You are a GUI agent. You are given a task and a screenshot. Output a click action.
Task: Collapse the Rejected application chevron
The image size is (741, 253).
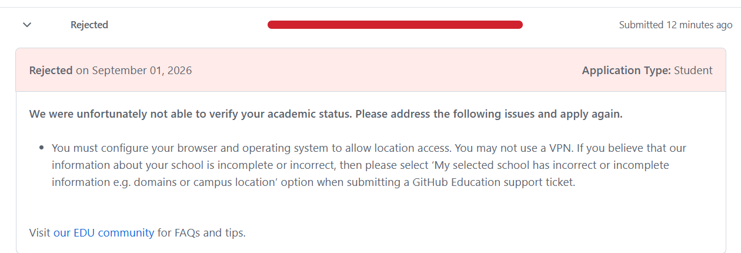26,25
